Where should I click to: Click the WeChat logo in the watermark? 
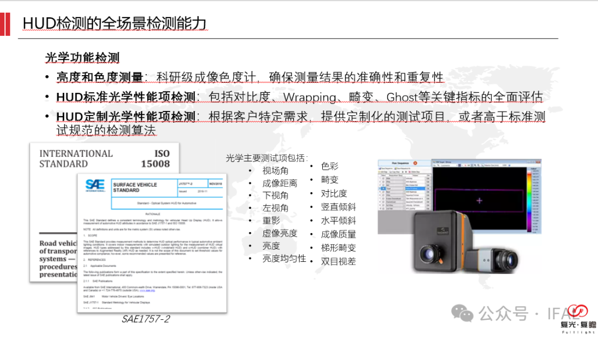point(462,313)
